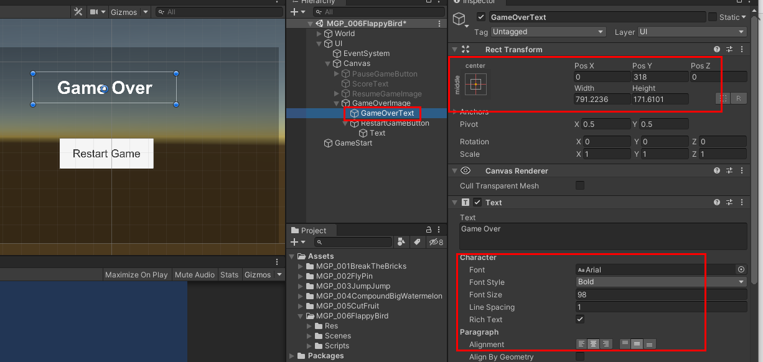Open Canvas Renderer help reference
Viewport: 763px width, 362px height.
717,170
